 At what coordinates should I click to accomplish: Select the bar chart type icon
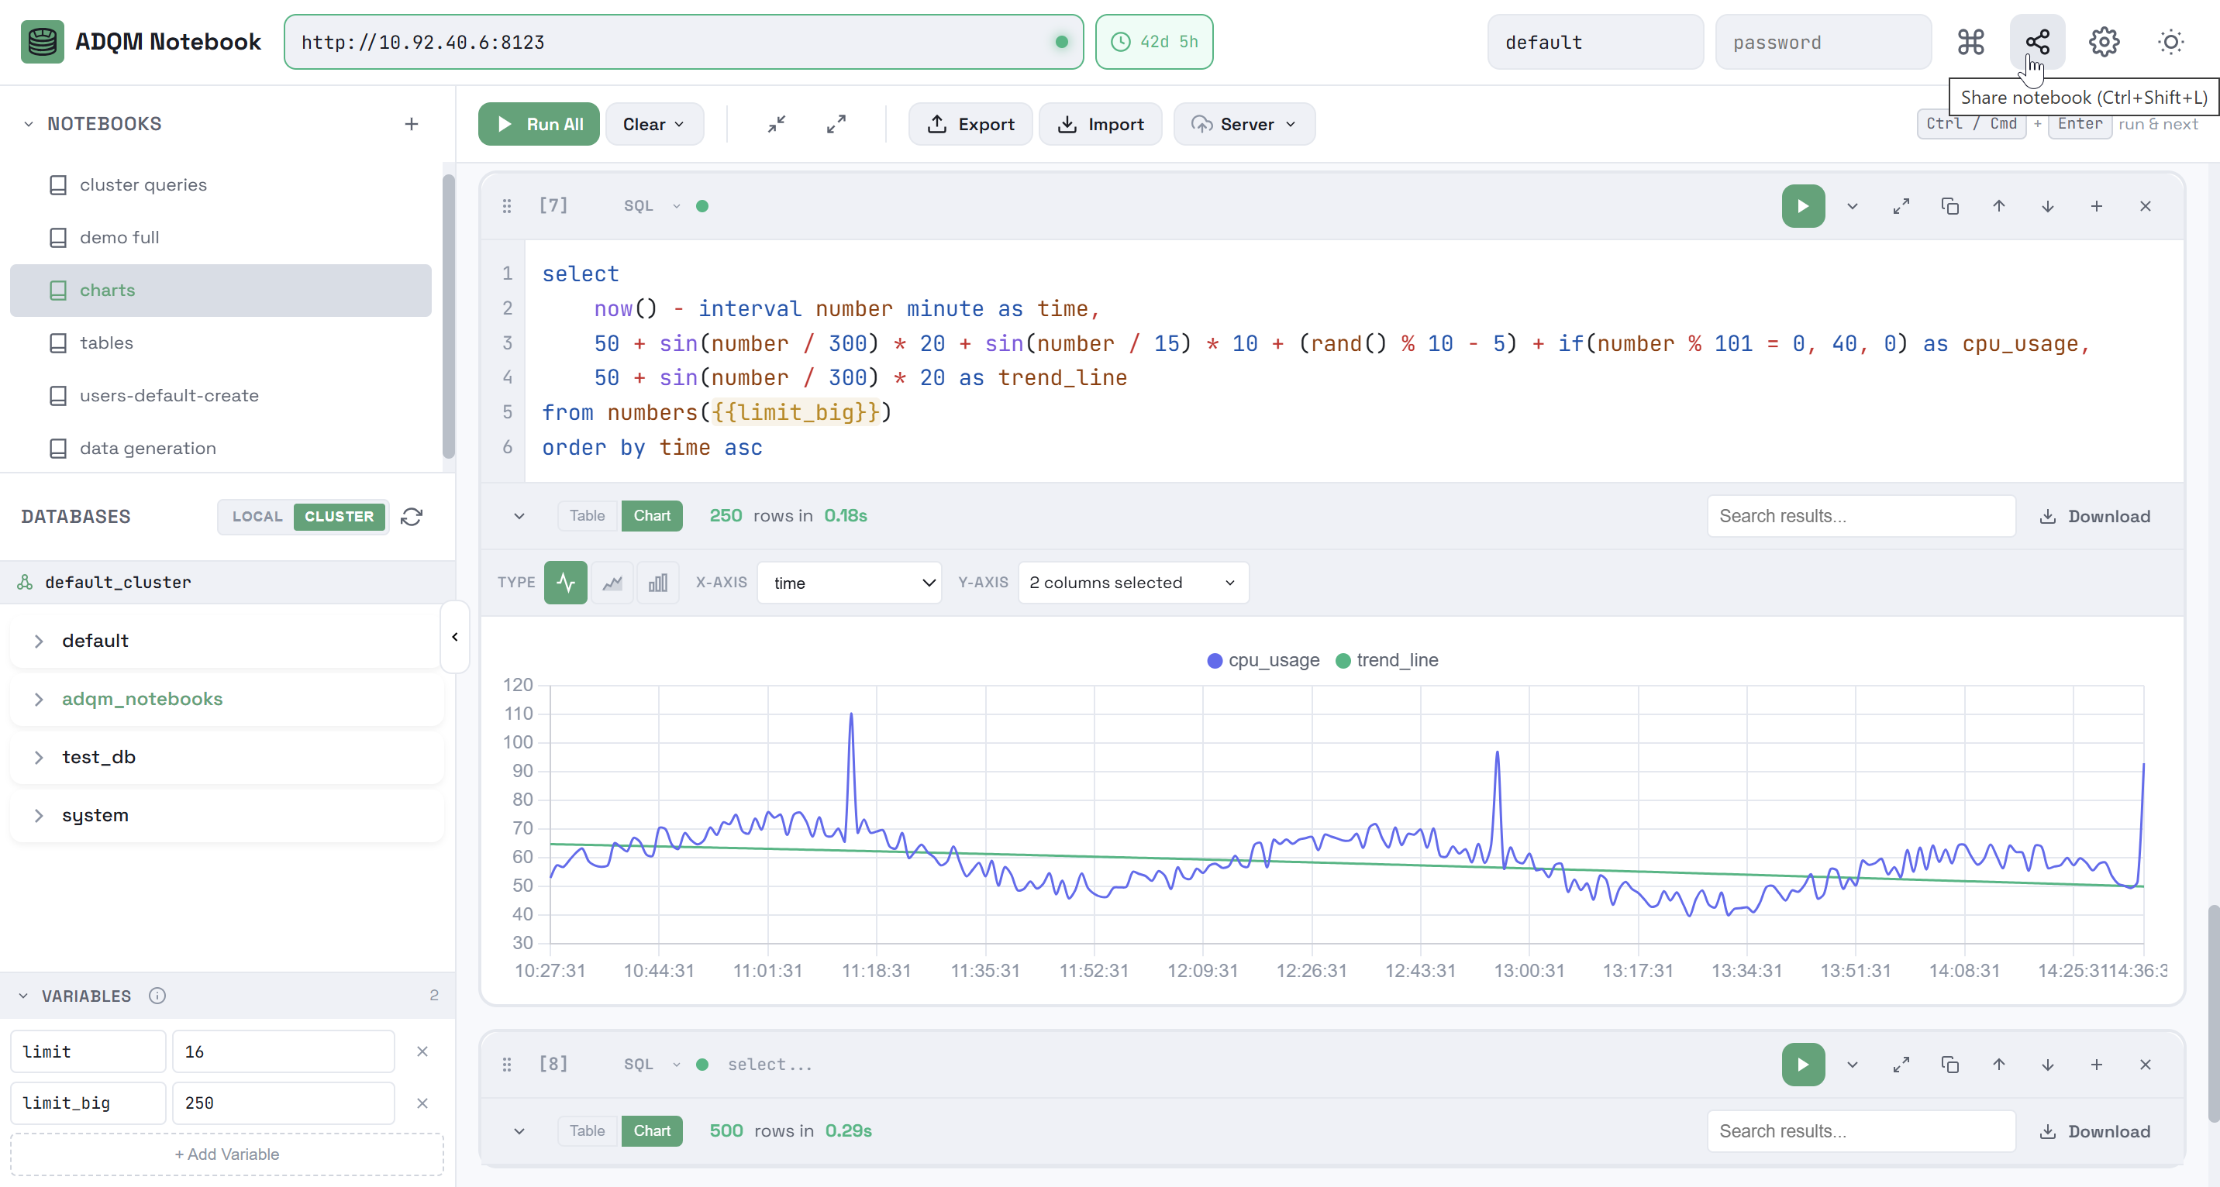point(657,583)
